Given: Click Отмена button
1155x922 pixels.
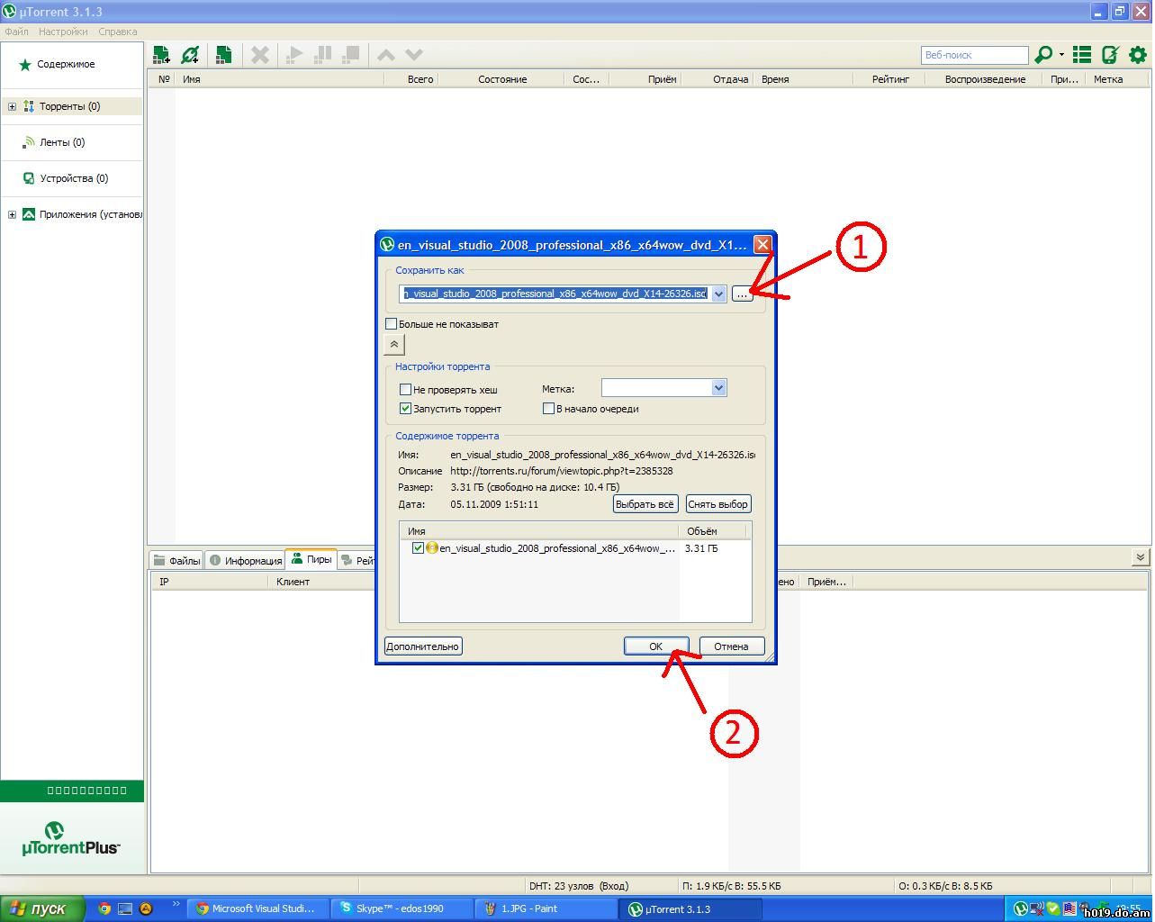Looking at the screenshot, I should click(x=732, y=646).
